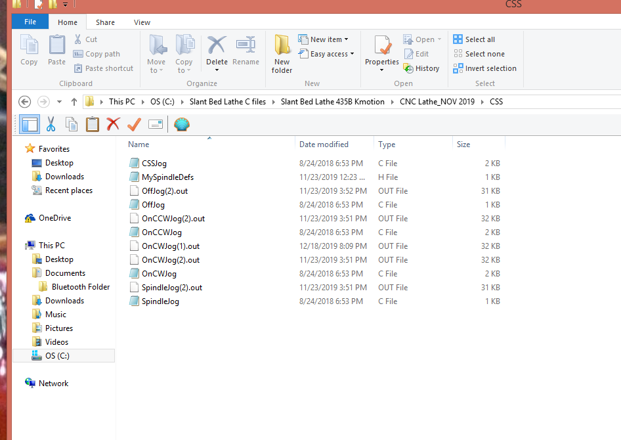Click the red X delete toolbar icon

tap(113, 124)
